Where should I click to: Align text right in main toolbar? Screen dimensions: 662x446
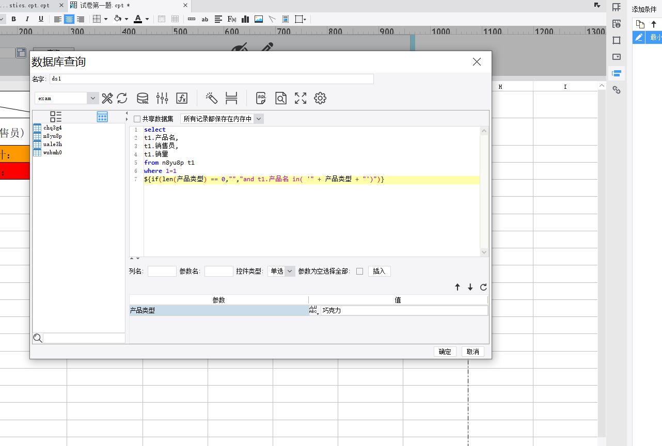click(81, 19)
